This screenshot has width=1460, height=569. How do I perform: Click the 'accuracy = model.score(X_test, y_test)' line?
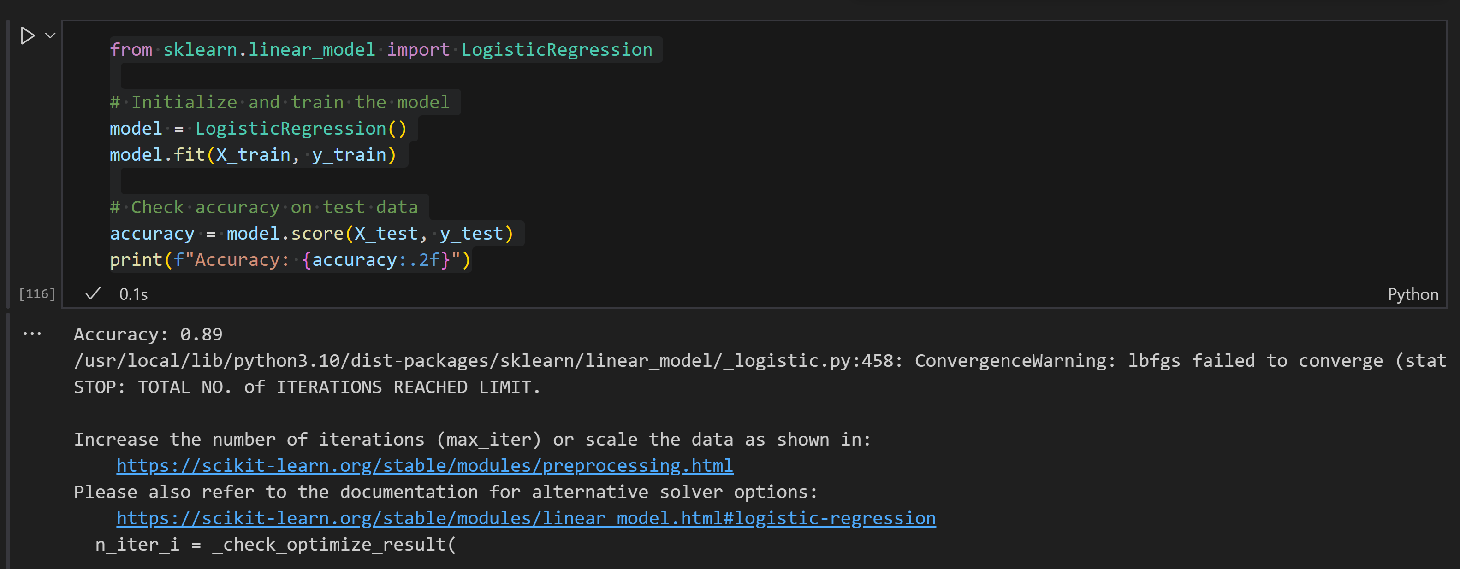pos(312,233)
